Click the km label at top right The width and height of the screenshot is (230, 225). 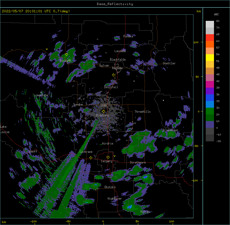tap(199, 11)
